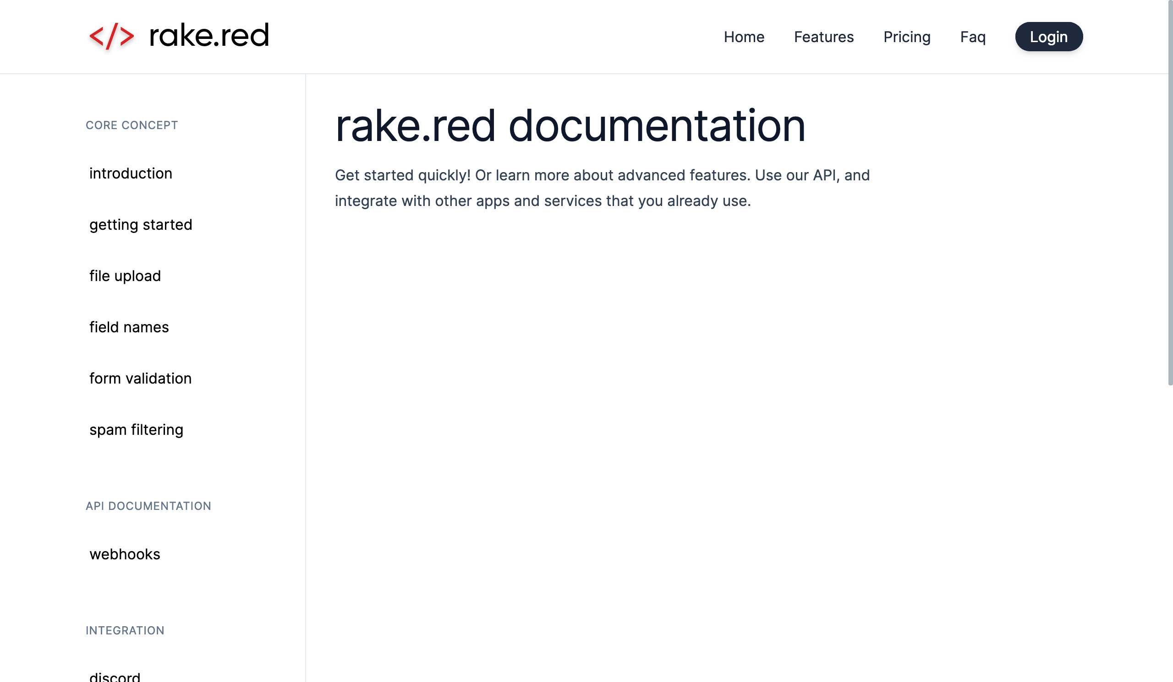This screenshot has height=682, width=1173.
Task: Click the rake.red brand name
Action: [209, 35]
